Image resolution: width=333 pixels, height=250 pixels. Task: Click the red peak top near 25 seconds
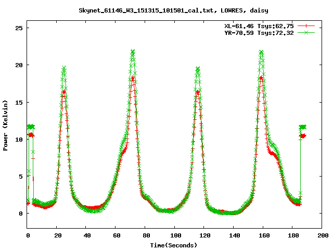[64, 92]
